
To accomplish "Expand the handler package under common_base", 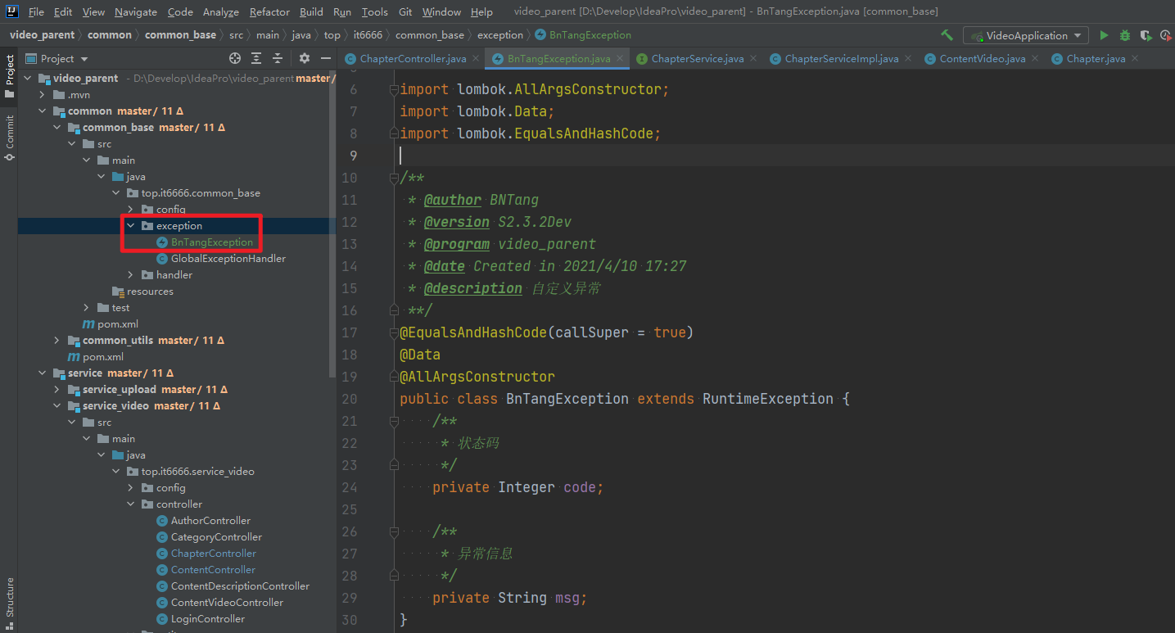I will 130,275.
